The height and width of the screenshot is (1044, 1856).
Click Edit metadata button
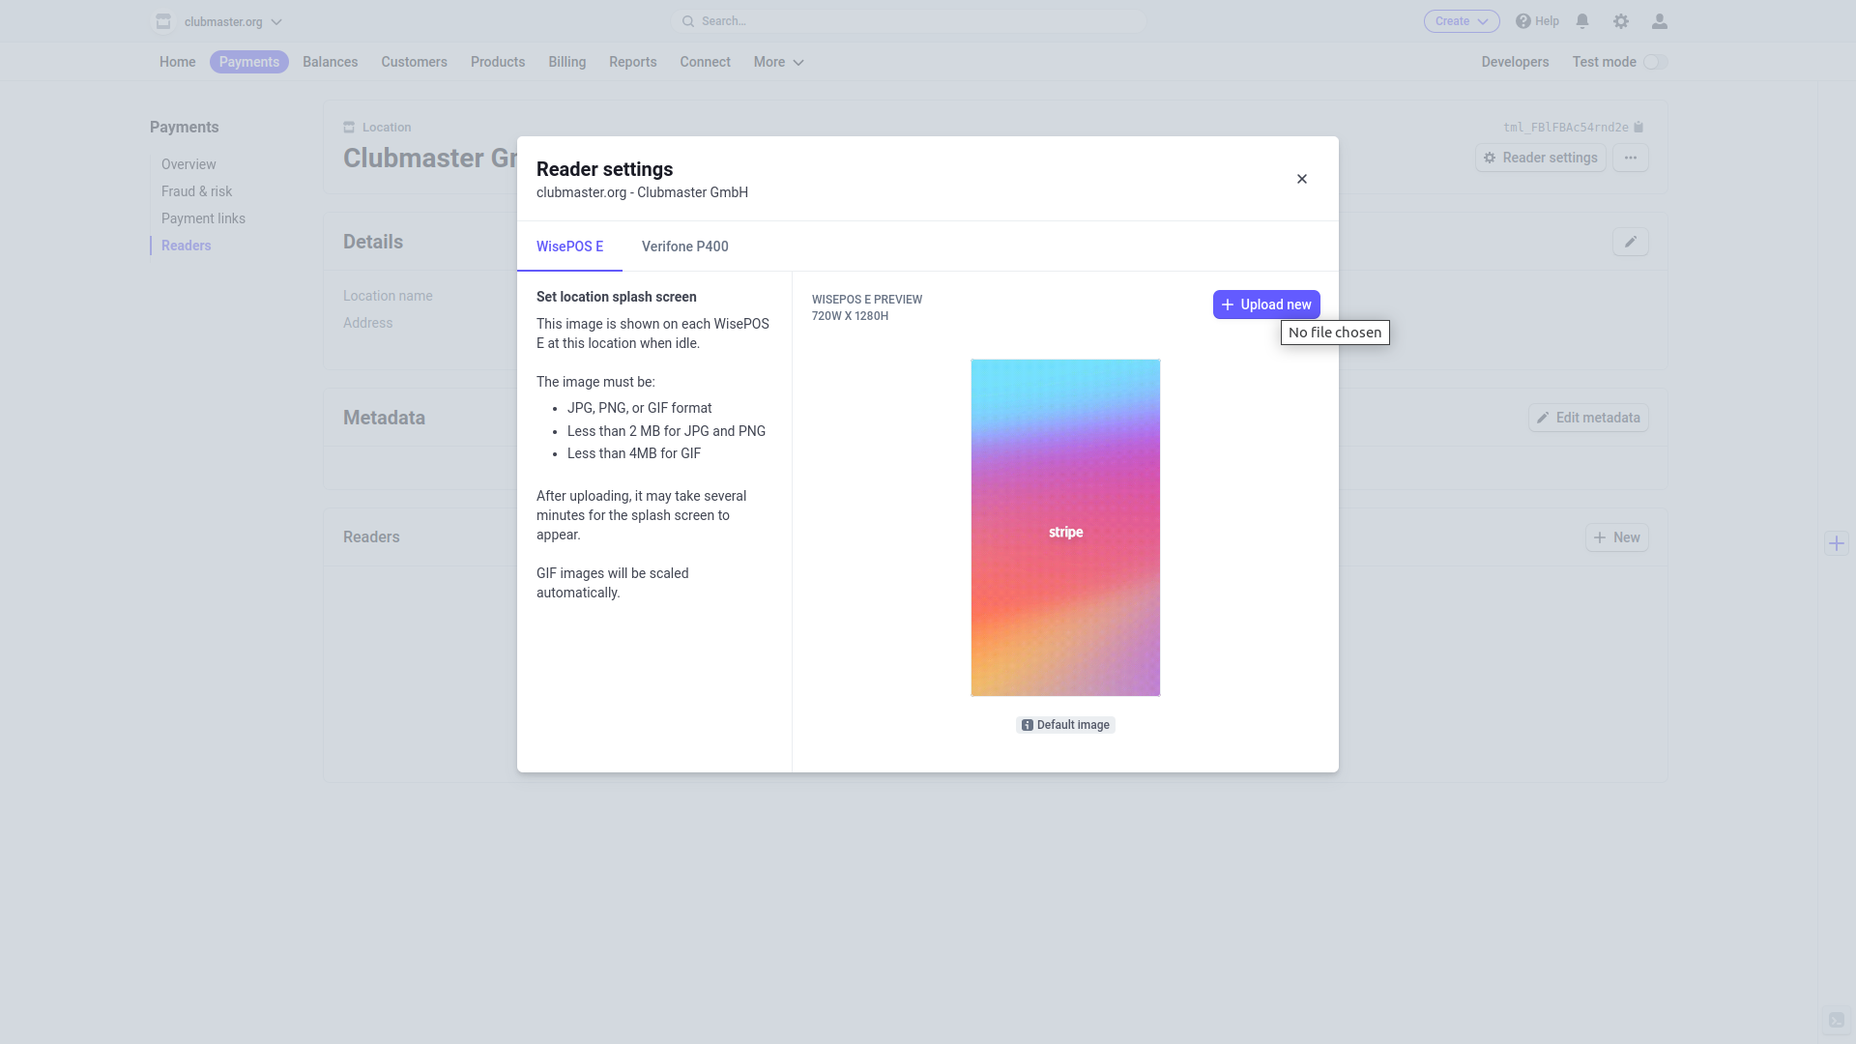(1588, 418)
